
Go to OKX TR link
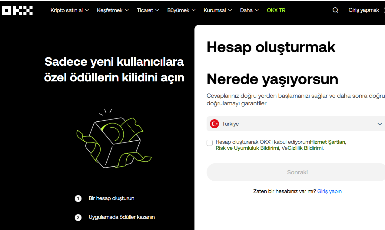click(x=276, y=10)
